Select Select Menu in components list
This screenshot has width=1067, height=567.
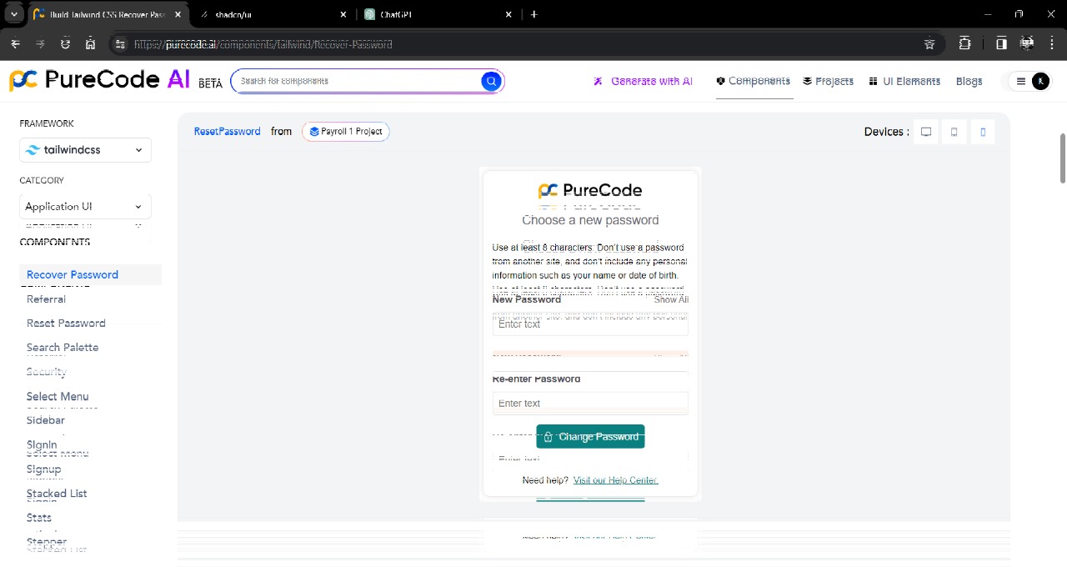coord(58,397)
